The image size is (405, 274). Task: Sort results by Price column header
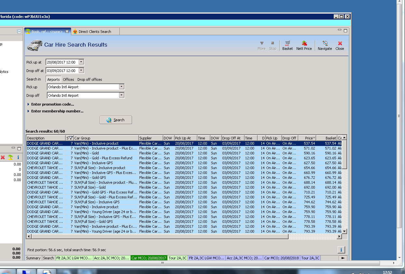click(x=307, y=138)
